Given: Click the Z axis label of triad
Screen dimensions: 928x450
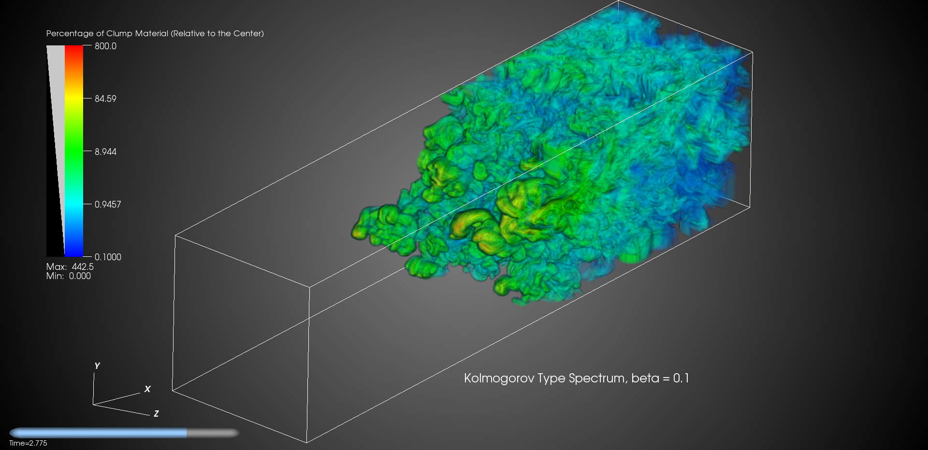Looking at the screenshot, I should pyautogui.click(x=156, y=414).
